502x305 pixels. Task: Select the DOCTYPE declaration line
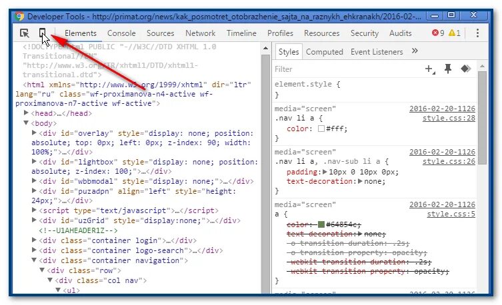119,61
